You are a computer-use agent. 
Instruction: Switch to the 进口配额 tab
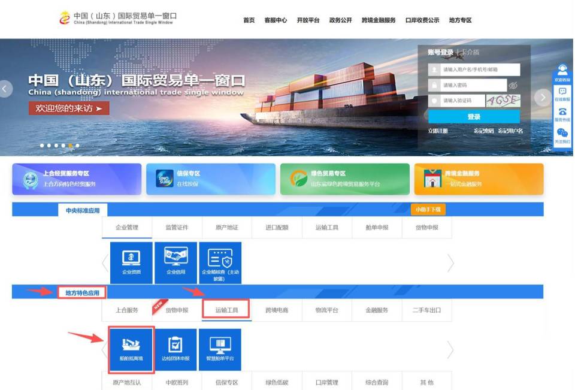(277, 228)
